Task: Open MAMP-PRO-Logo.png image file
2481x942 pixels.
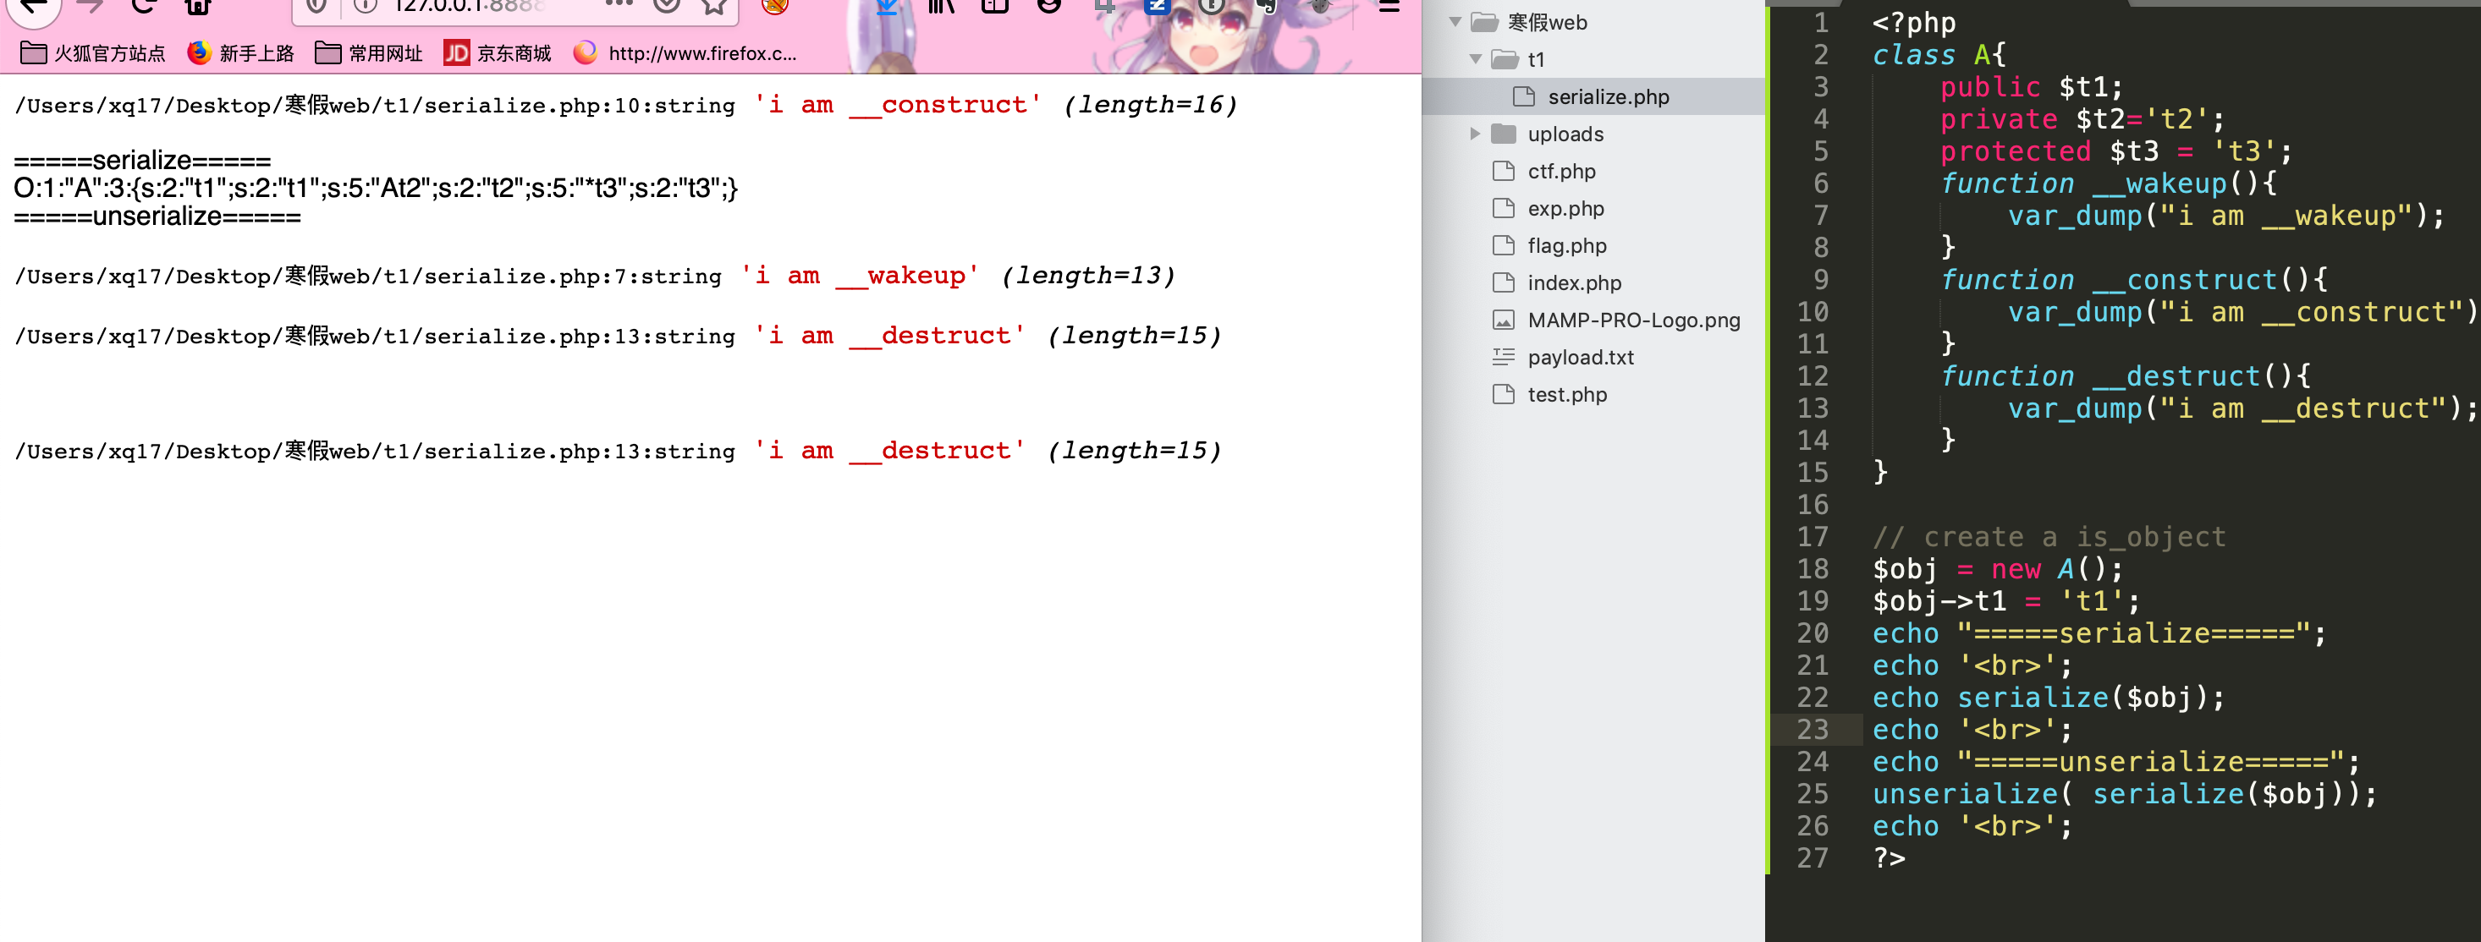Action: coord(1632,320)
